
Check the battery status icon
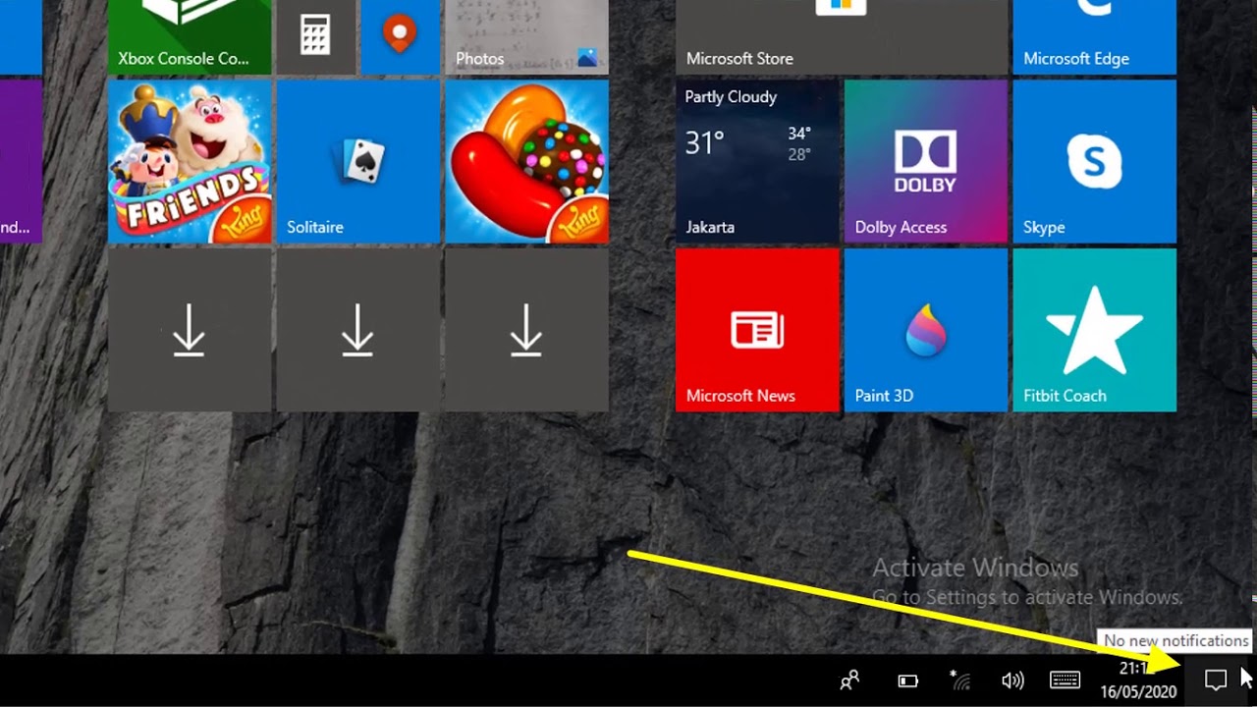(x=908, y=680)
